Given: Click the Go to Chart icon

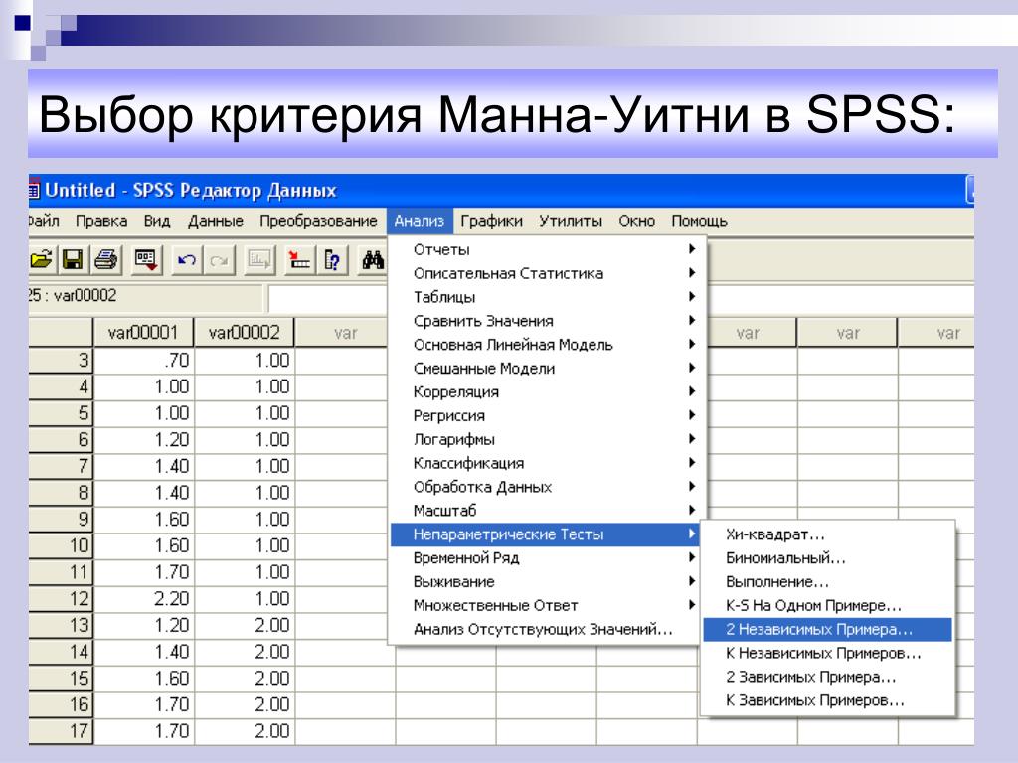Looking at the screenshot, I should pyautogui.click(x=259, y=260).
